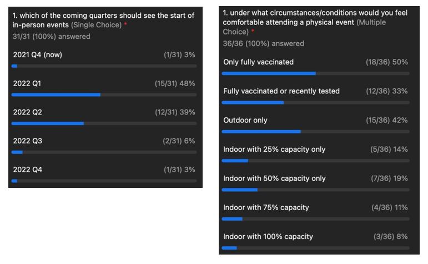428x264 pixels.
Task: Click the in-person events question title
Action: pos(103,20)
